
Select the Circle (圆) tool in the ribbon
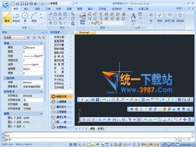25,18
